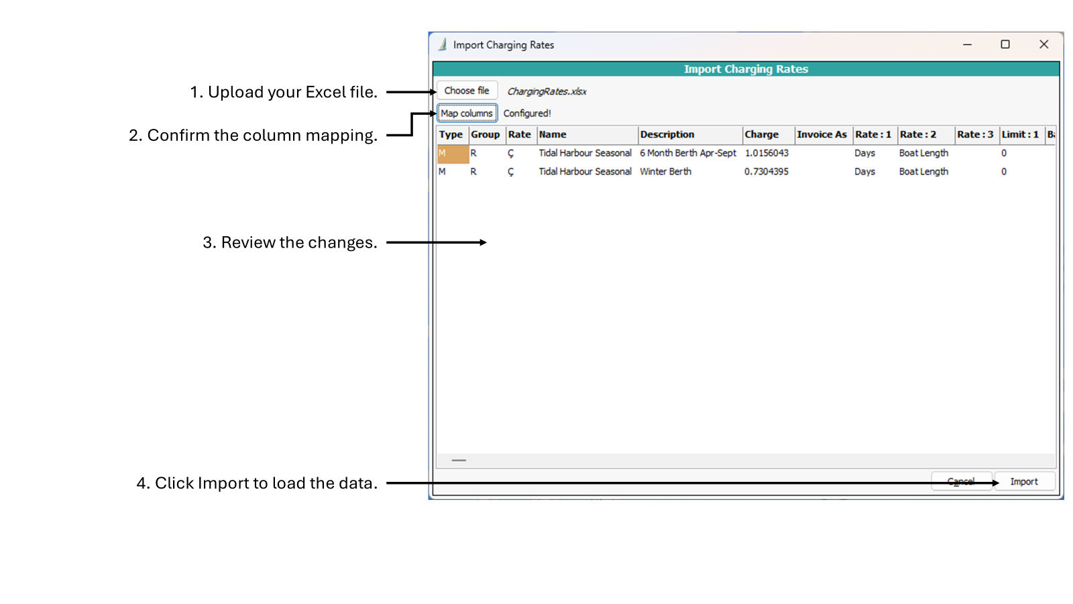
Task: Click the Configured! status label
Action: (x=527, y=113)
